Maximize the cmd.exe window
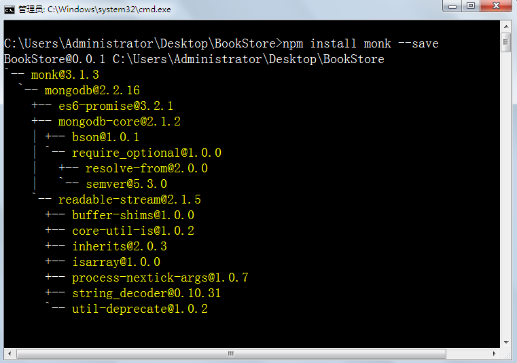The width and height of the screenshot is (517, 363). pyautogui.click(x=471, y=6)
